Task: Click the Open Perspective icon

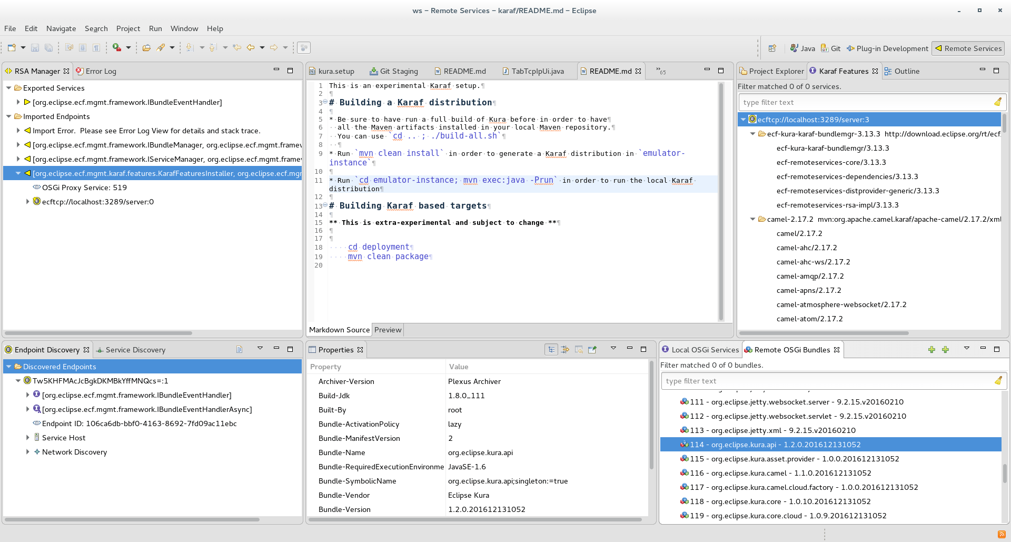Action: point(772,48)
